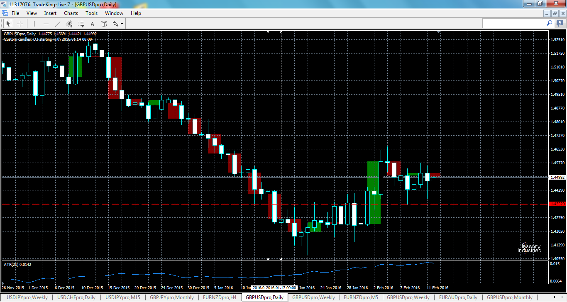Click the chart window icon beside File
The width and height of the screenshot is (567, 302).
[x=5, y=13]
